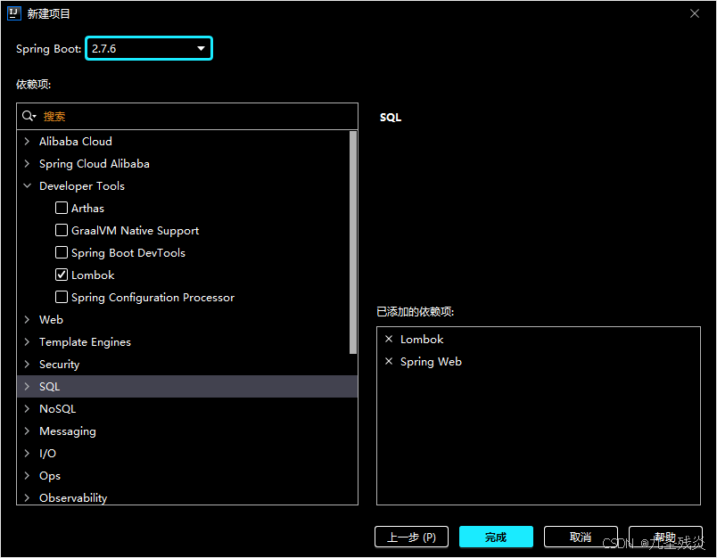717x558 pixels.
Task: Click the IntelliJ IDEA logo icon
Action: [x=14, y=13]
